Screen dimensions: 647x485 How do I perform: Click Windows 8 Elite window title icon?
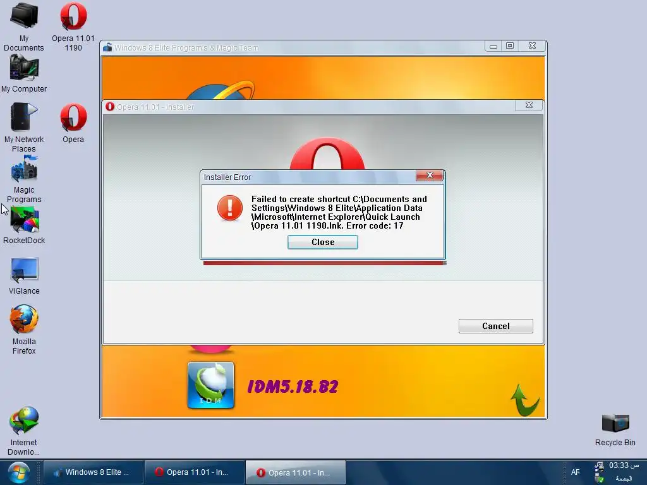[x=107, y=47]
